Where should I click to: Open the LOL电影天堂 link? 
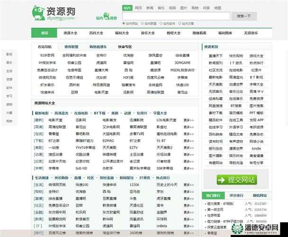tap(166, 120)
